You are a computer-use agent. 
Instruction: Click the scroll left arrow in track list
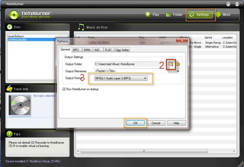pos(78,151)
